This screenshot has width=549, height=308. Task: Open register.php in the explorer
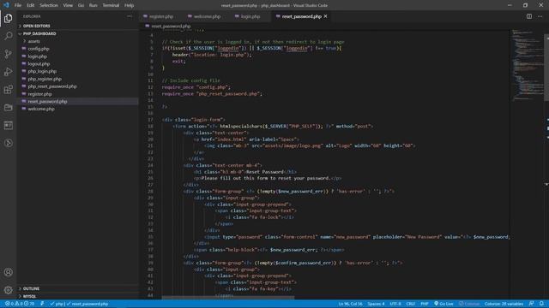[x=40, y=94]
